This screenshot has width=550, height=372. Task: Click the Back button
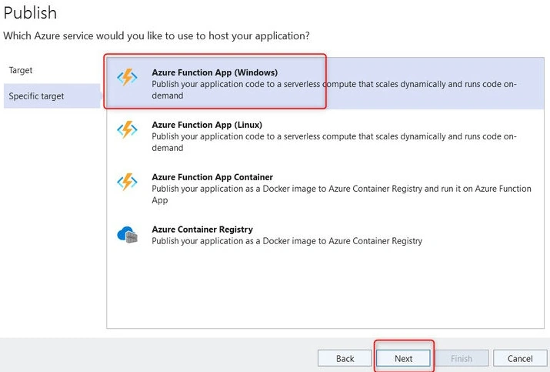pos(345,358)
